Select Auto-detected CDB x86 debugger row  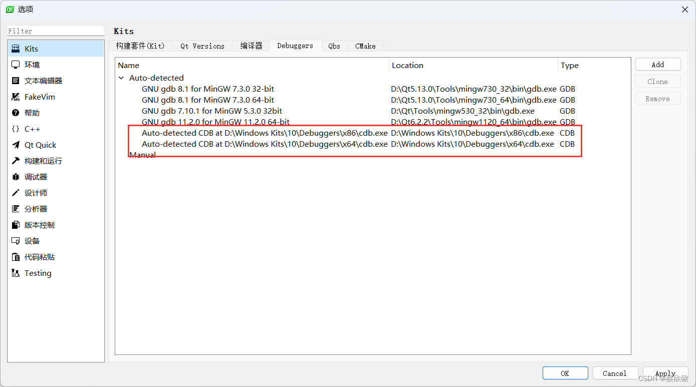tap(265, 133)
